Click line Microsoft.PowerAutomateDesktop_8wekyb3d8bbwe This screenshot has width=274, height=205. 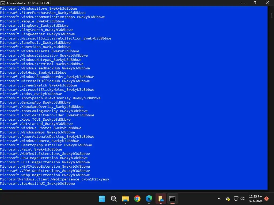point(47,136)
